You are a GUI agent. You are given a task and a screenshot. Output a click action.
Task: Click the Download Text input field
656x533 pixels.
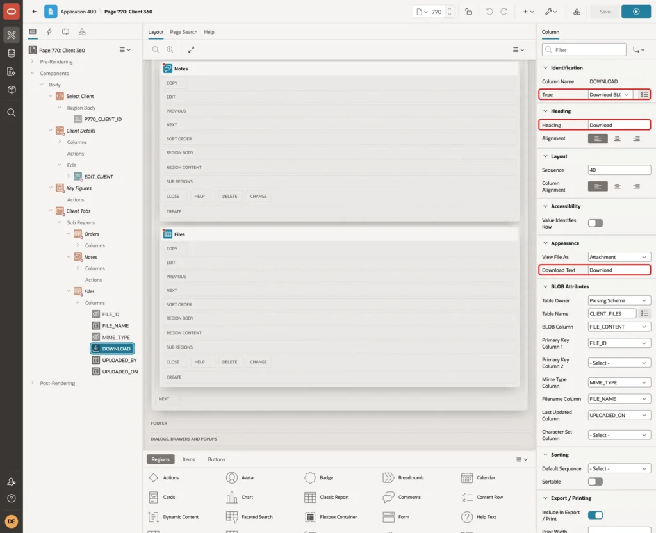click(x=619, y=270)
